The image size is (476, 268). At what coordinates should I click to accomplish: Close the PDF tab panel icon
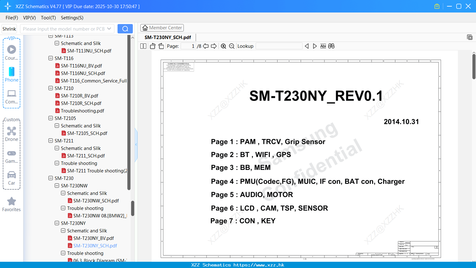pyautogui.click(x=470, y=37)
